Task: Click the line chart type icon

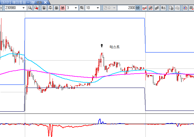Action: click(x=144, y=8)
